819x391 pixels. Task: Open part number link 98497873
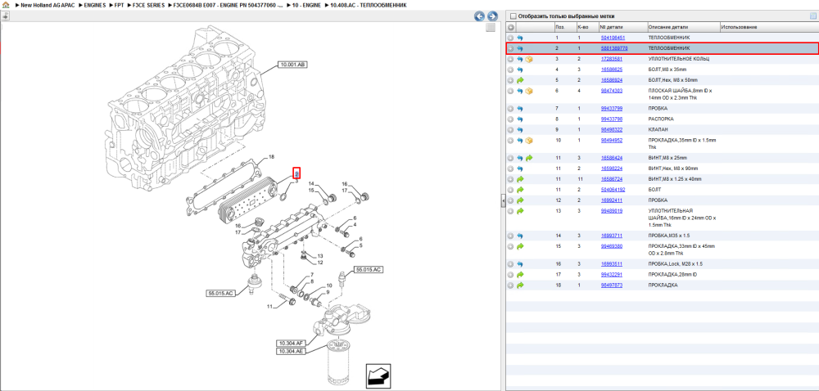612,285
